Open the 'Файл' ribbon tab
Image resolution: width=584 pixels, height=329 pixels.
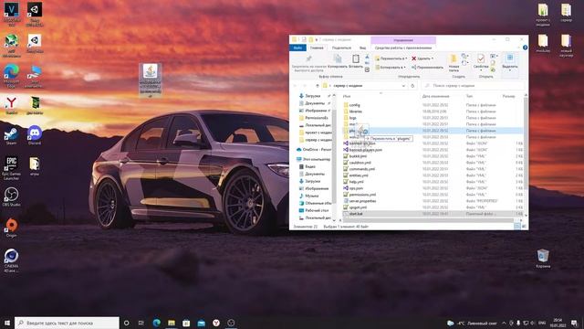point(297,48)
